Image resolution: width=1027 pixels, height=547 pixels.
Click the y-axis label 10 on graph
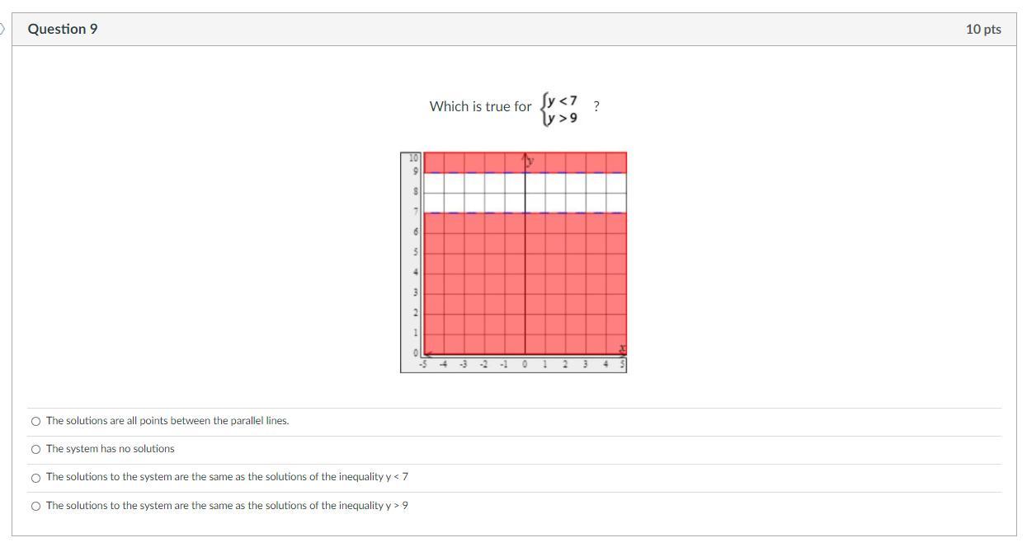pyautogui.click(x=415, y=157)
